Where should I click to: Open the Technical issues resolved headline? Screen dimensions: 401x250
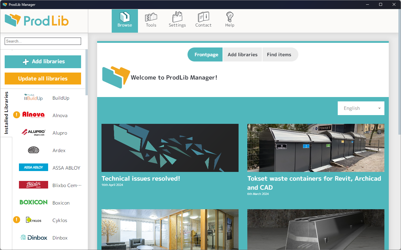click(x=141, y=178)
